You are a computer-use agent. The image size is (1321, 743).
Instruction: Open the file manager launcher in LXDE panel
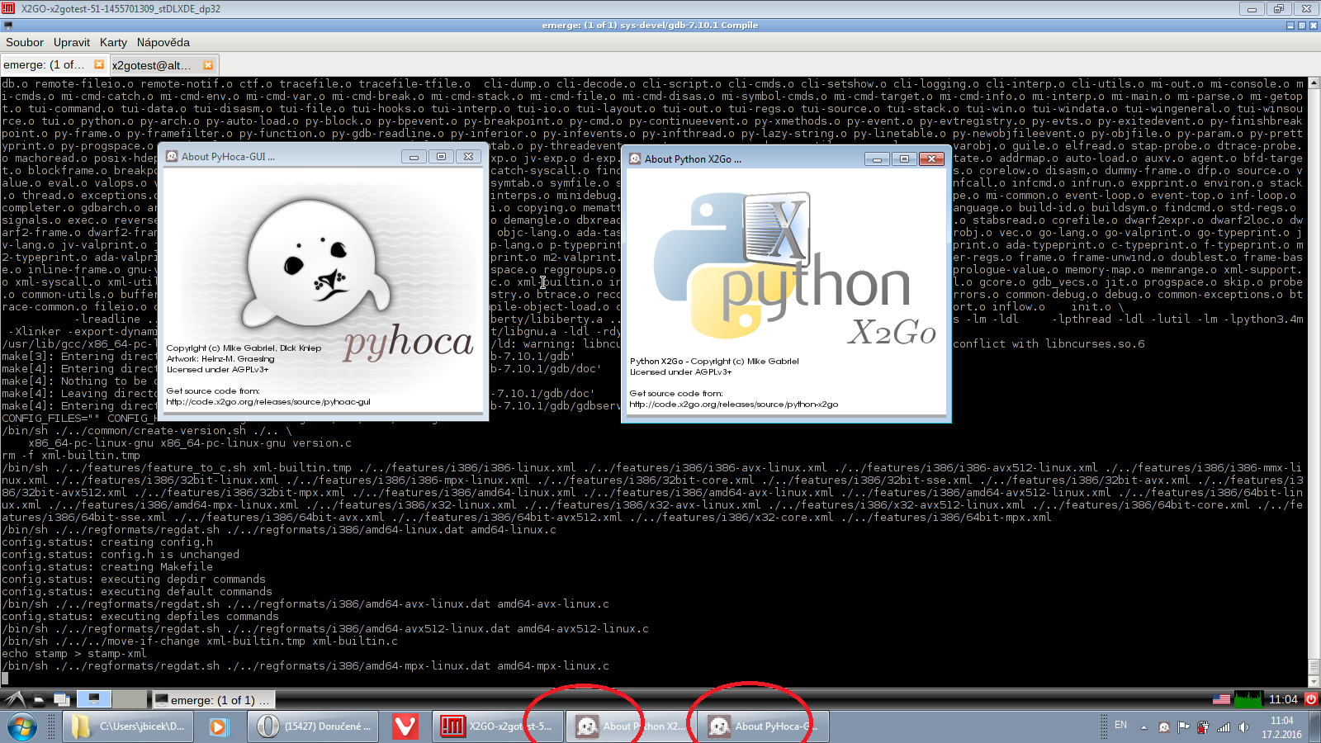[39, 699]
